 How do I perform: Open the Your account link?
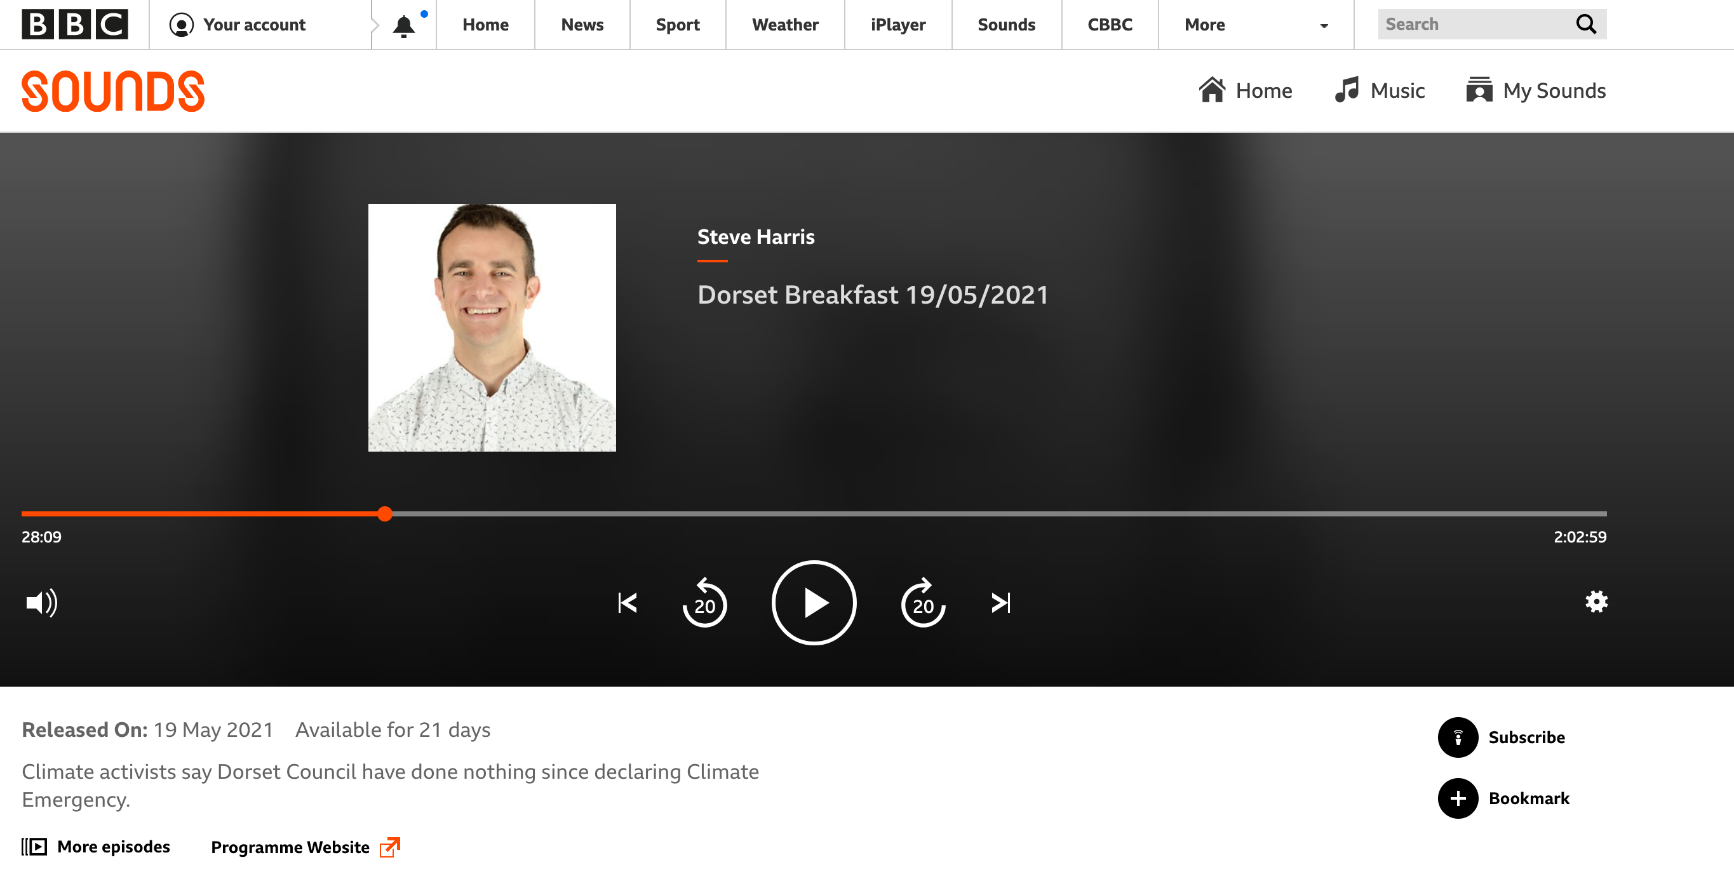pyautogui.click(x=237, y=24)
